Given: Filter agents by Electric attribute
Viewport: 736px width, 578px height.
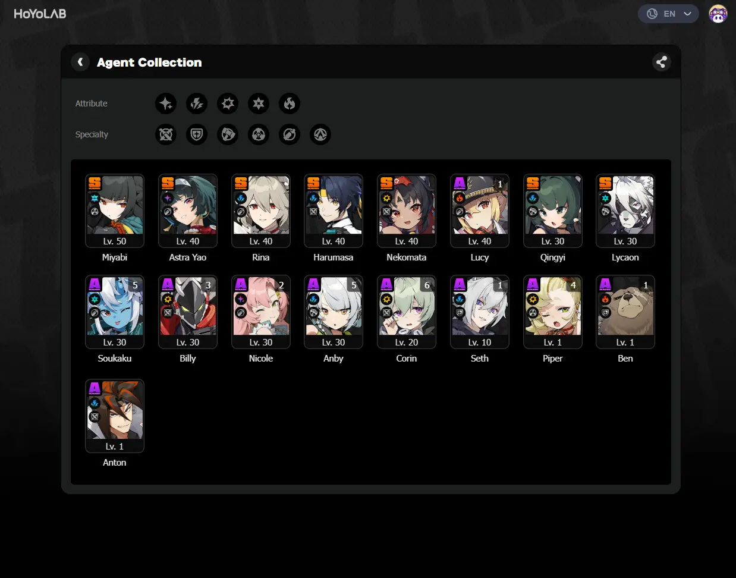Looking at the screenshot, I should click(x=197, y=103).
